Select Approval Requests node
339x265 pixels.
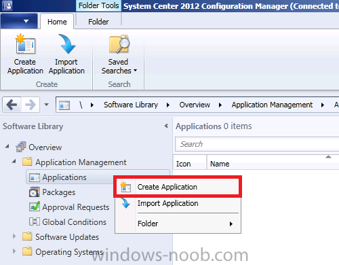[x=76, y=207]
